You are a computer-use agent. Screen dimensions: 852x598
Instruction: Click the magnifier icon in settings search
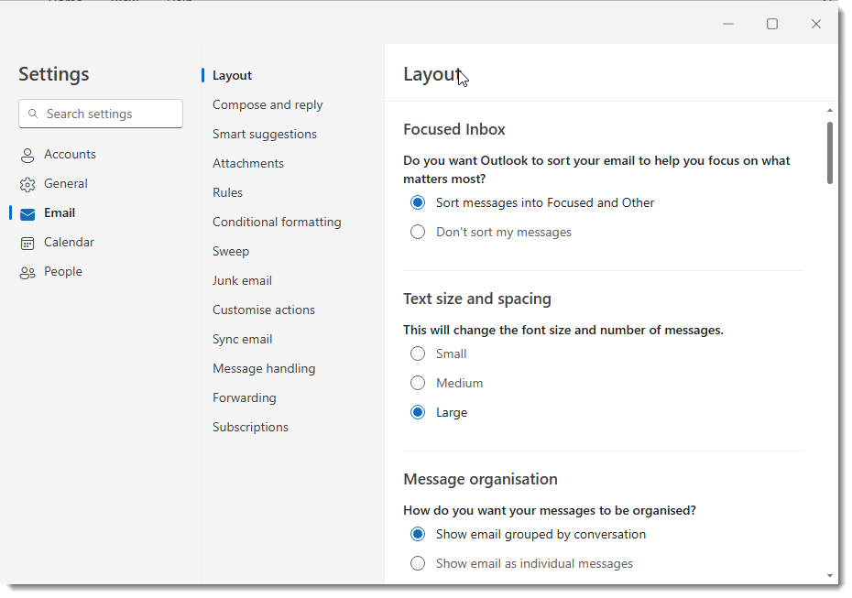click(36, 114)
